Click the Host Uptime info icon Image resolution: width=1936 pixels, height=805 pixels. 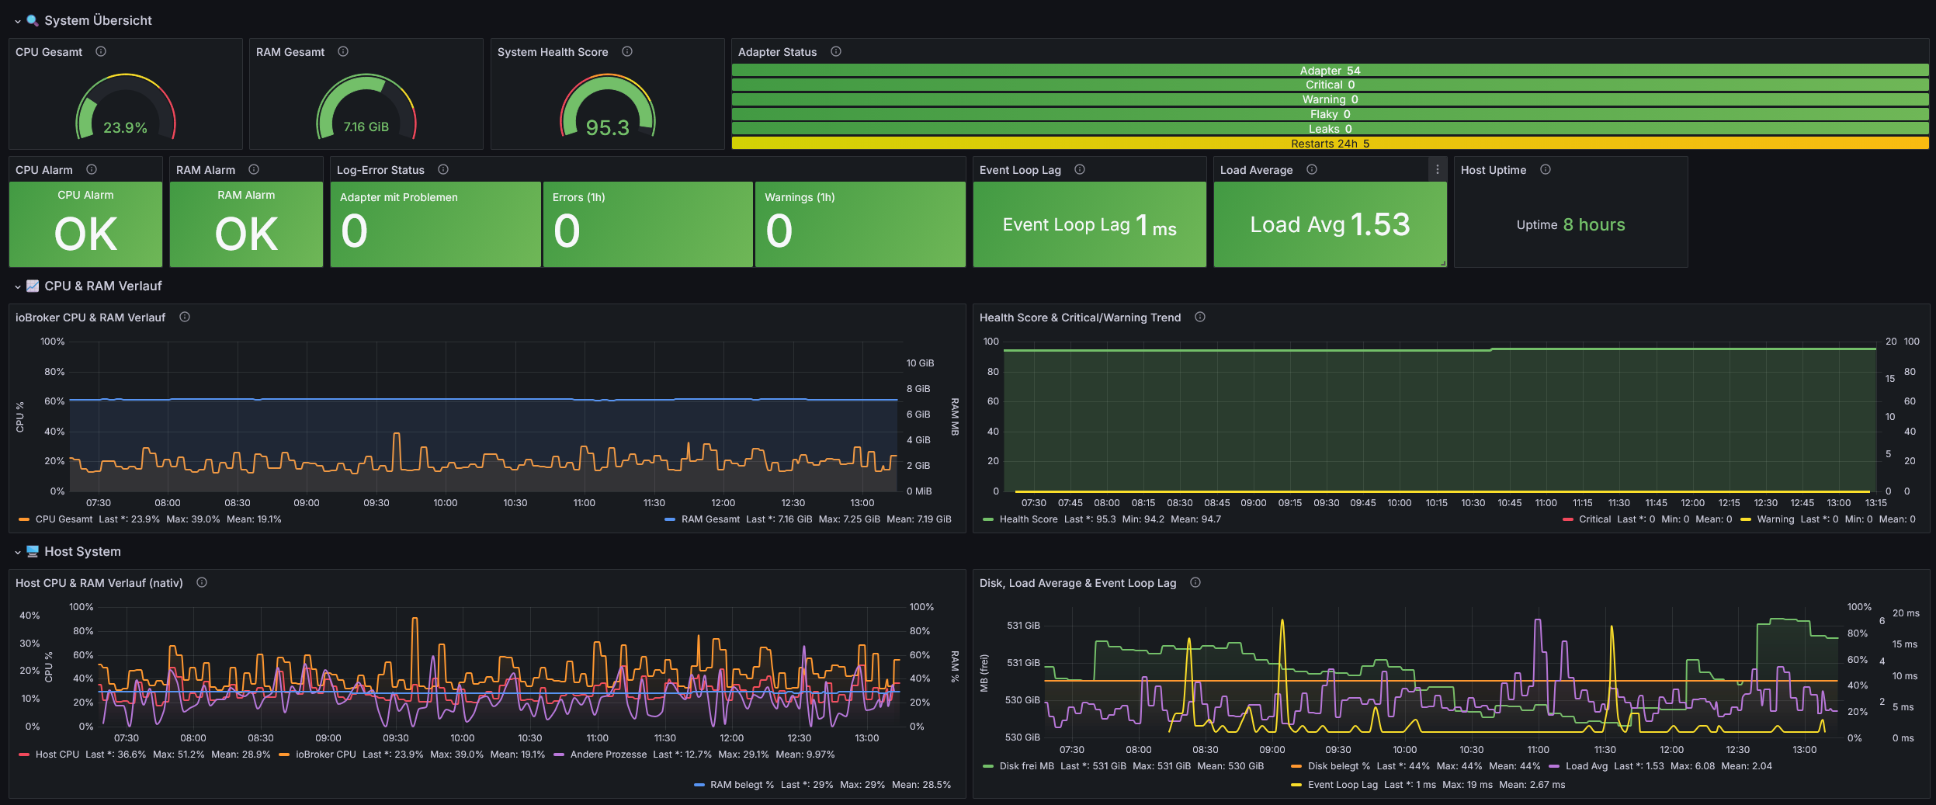(x=1546, y=170)
